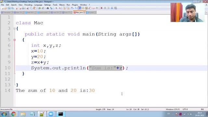The height and width of the screenshot is (117, 208).
Task: Click the Close file toolbar icon
Action: (x=17, y=8)
